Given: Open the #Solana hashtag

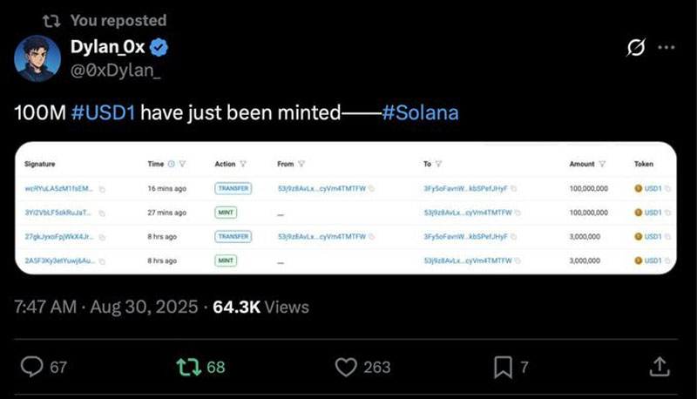Looking at the screenshot, I should point(420,113).
